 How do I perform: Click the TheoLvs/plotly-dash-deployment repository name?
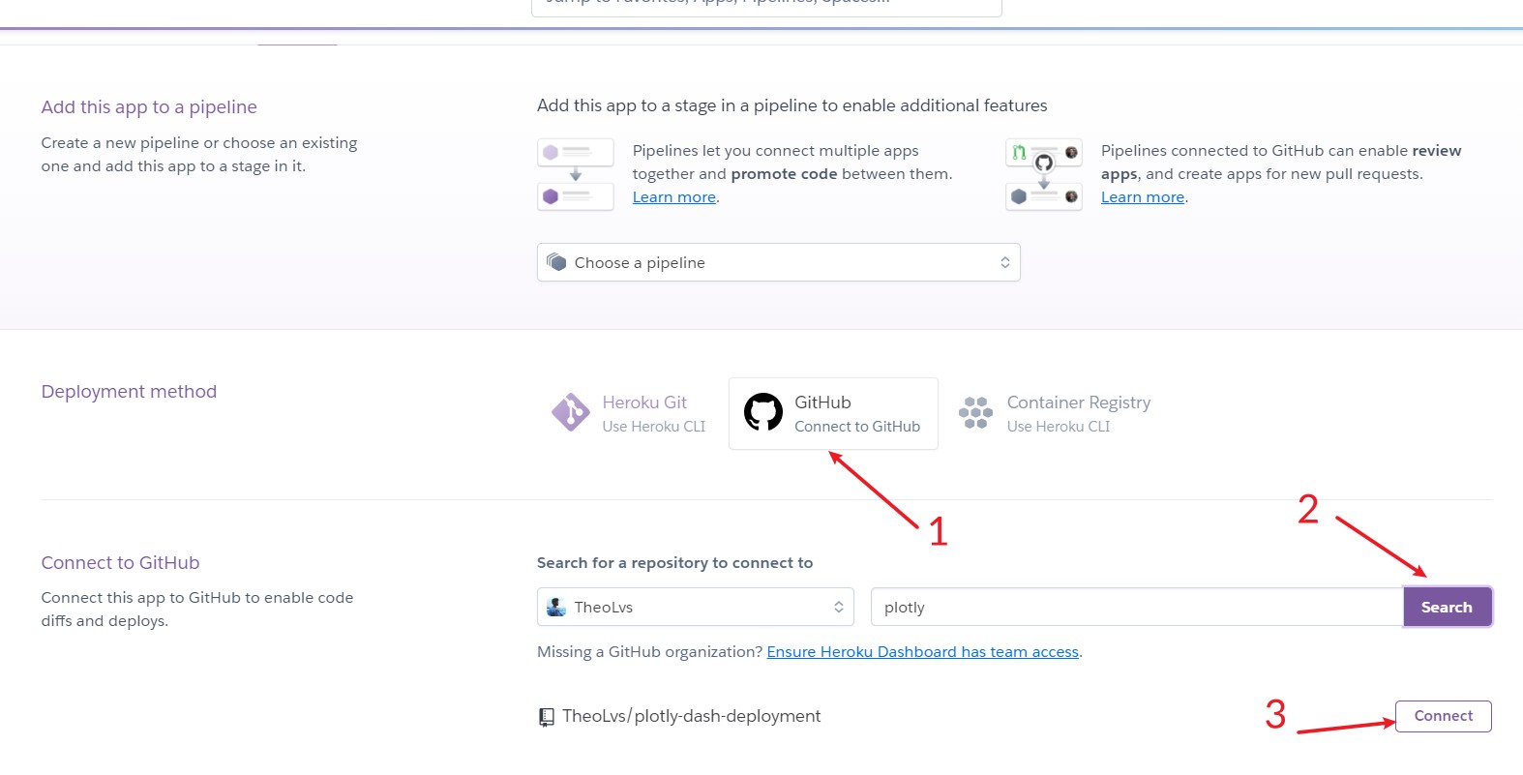pos(692,716)
